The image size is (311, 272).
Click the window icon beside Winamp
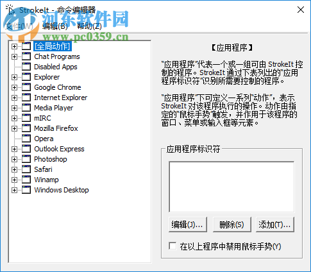[26, 180]
